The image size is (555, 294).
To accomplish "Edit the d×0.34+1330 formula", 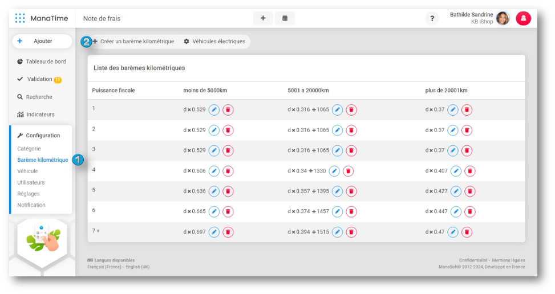I will (334, 171).
